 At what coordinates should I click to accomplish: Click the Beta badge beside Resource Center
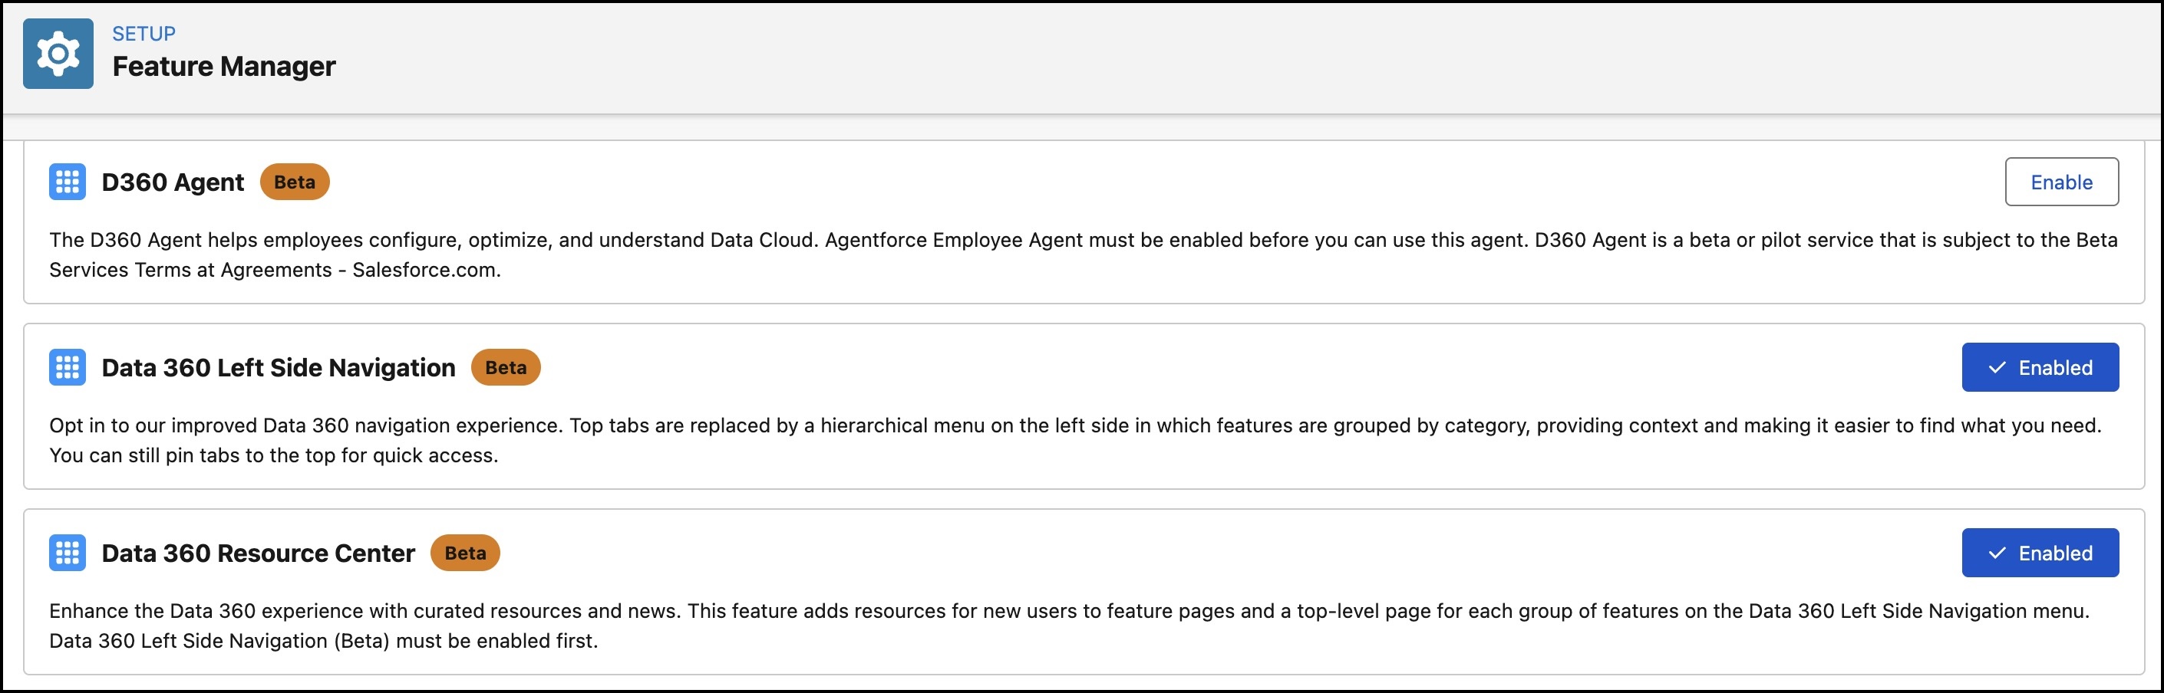465,553
